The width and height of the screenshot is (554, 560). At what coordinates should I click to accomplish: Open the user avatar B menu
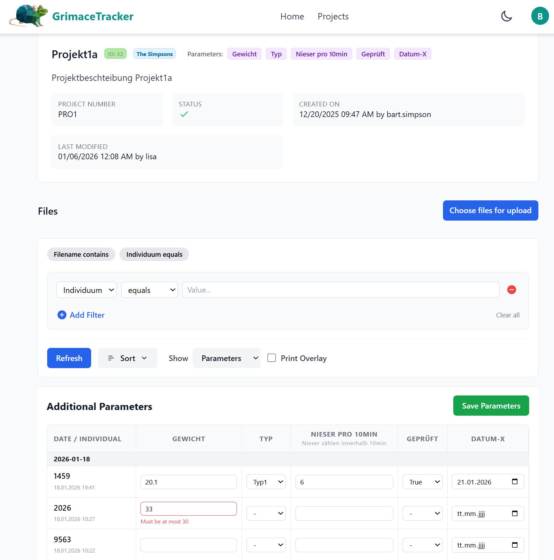[539, 16]
